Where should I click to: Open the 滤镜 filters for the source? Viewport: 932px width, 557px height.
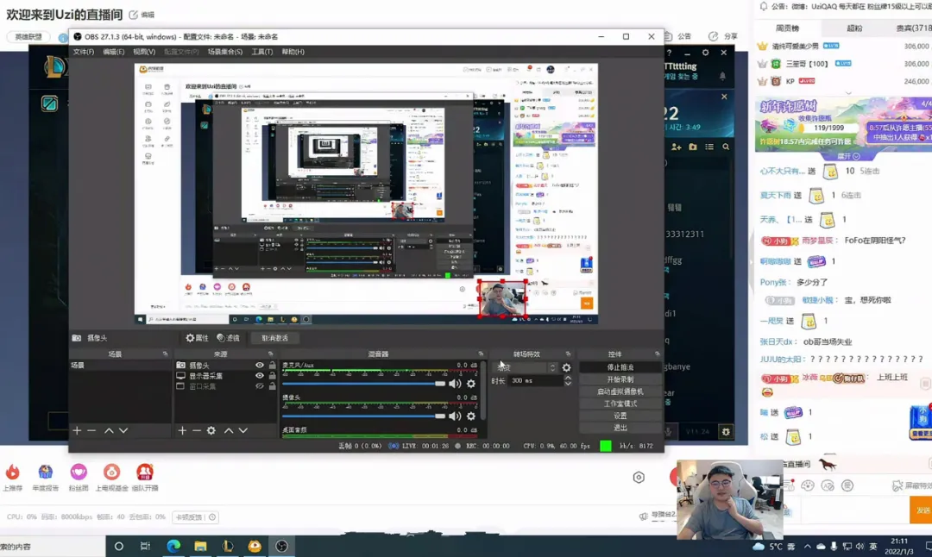pos(228,338)
